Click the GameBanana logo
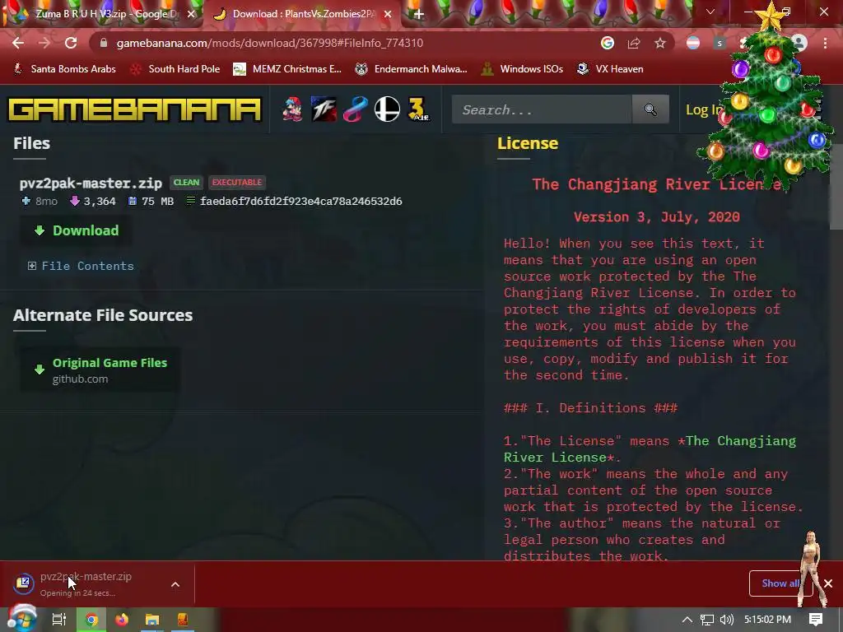The image size is (843, 632). [x=134, y=109]
